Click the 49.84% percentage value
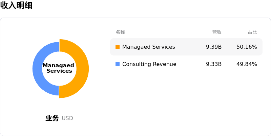Viewport: 271px width, 136px height. [x=247, y=64]
